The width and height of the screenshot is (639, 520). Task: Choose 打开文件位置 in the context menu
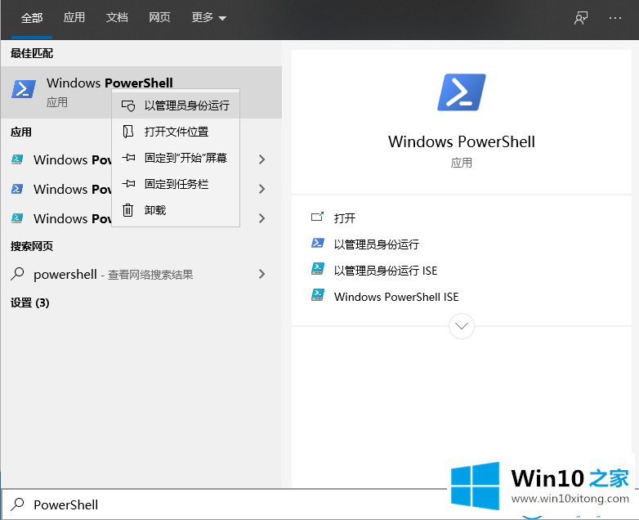click(x=176, y=132)
